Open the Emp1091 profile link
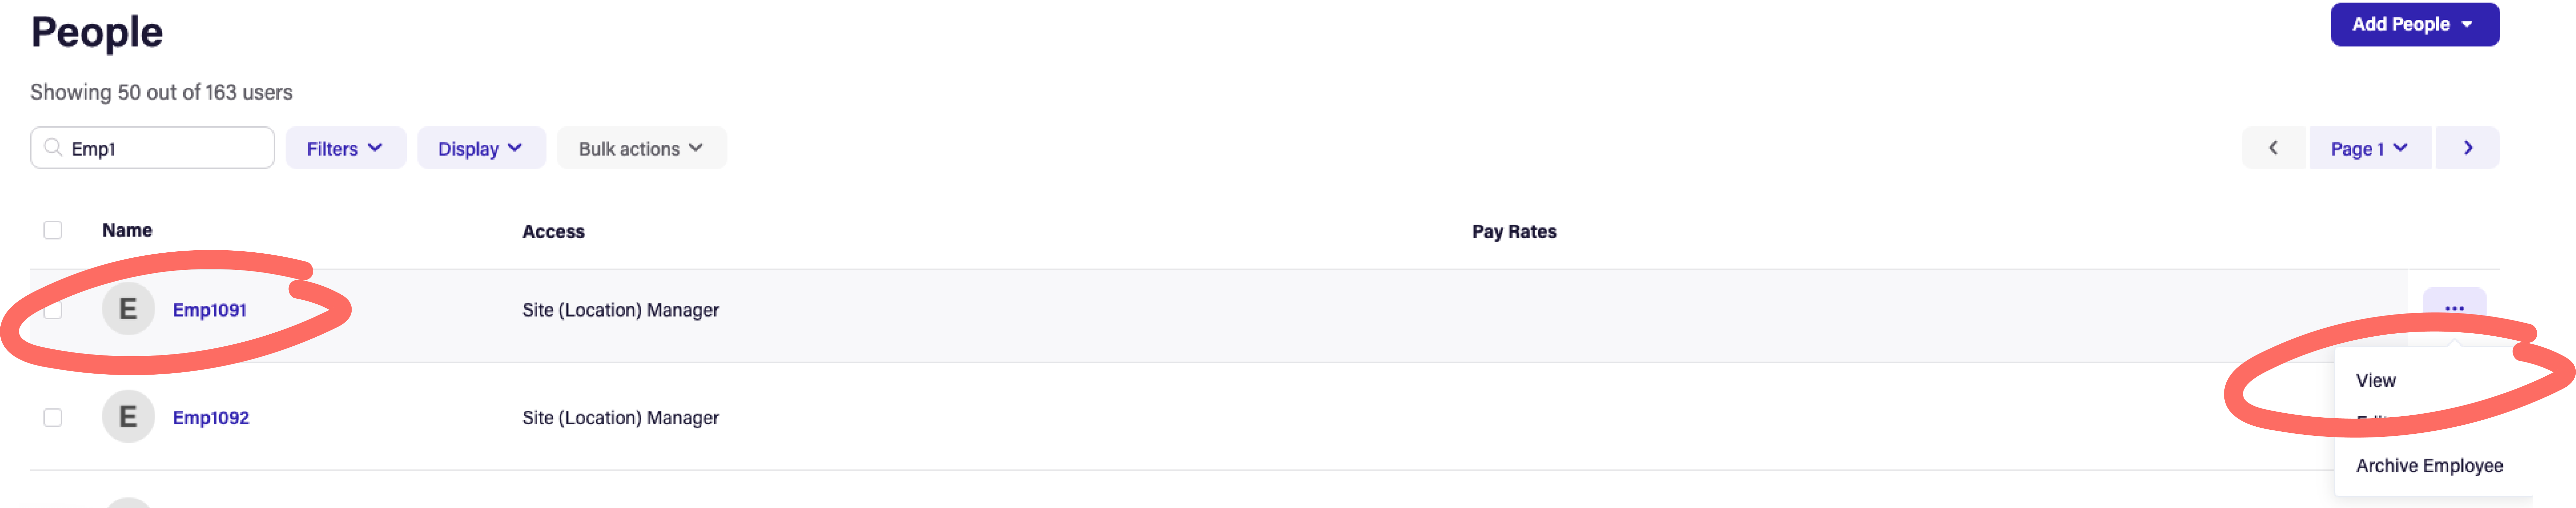The image size is (2576, 508). [209, 310]
